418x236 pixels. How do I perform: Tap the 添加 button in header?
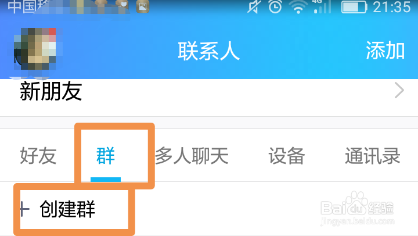pyautogui.click(x=385, y=50)
